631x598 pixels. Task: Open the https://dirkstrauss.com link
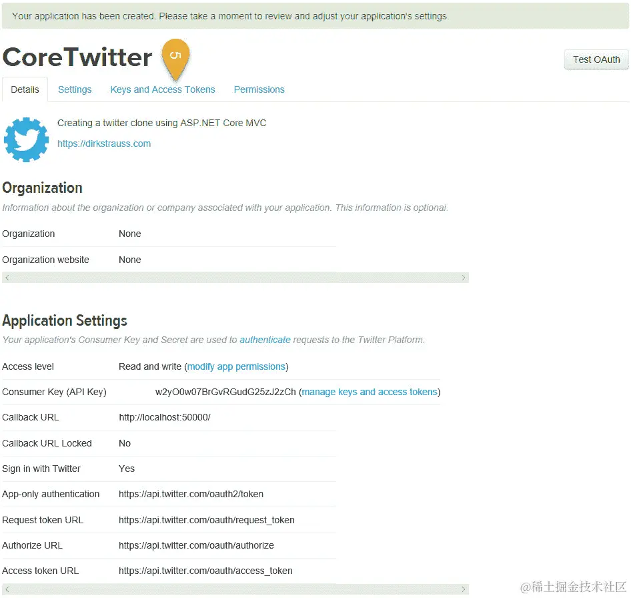[x=104, y=143]
